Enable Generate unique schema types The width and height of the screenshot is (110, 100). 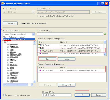(4, 95)
